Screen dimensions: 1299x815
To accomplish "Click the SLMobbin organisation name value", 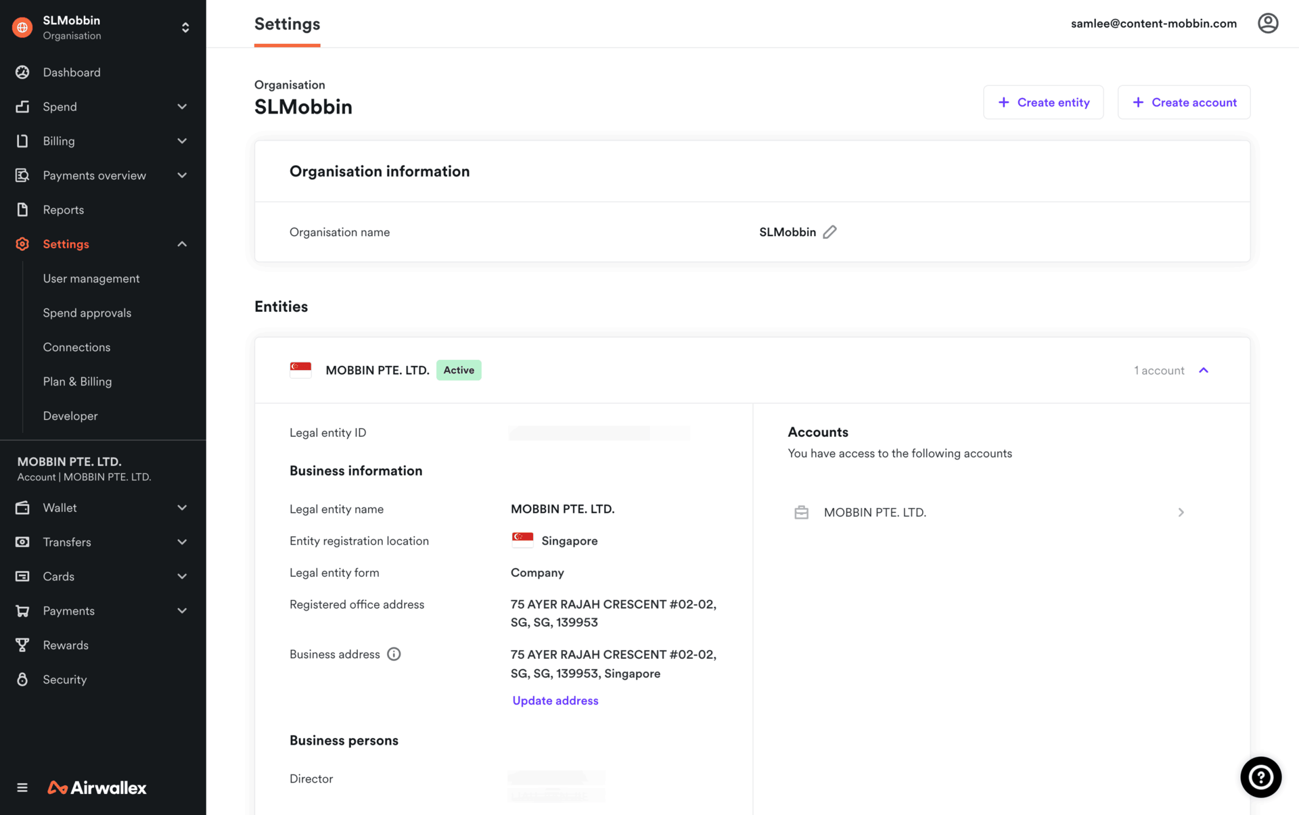I will (x=788, y=232).
